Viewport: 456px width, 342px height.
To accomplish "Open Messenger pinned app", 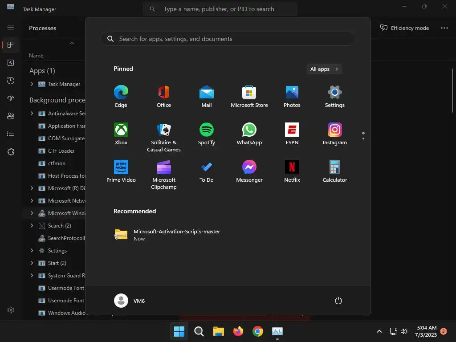I will (x=249, y=171).
